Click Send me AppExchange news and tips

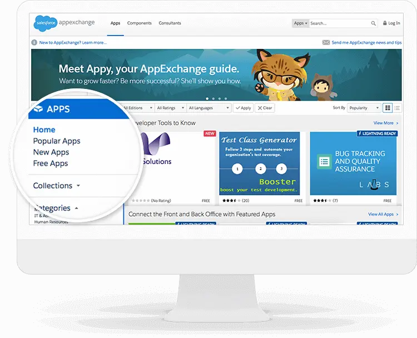click(367, 43)
